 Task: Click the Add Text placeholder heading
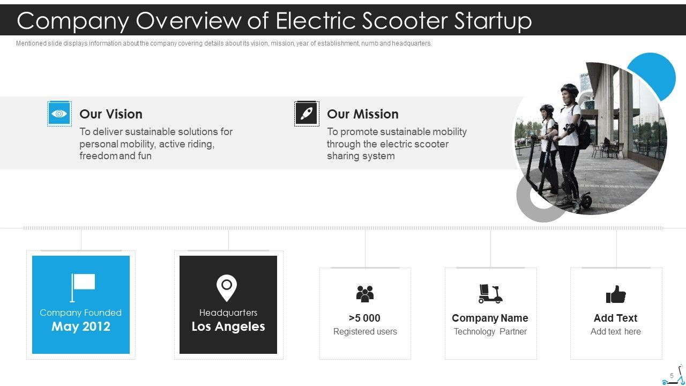click(615, 318)
